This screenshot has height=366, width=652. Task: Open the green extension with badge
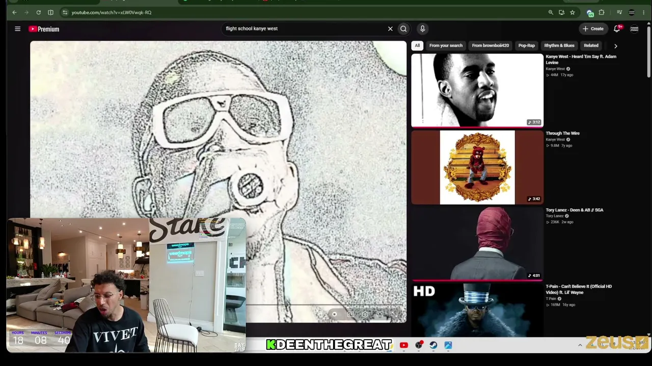(590, 13)
